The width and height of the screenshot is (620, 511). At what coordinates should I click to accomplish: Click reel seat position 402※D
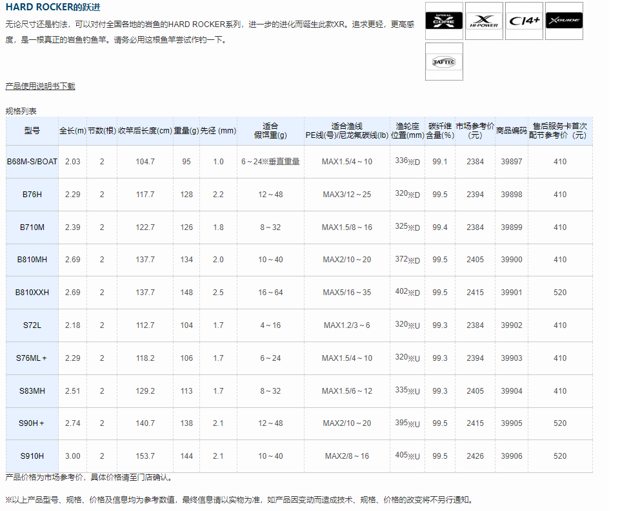tap(407, 292)
